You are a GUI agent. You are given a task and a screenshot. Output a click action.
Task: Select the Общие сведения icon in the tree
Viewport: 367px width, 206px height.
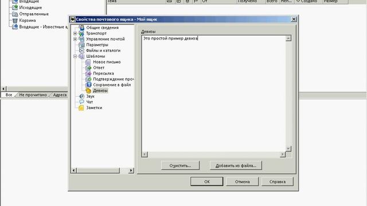point(81,27)
